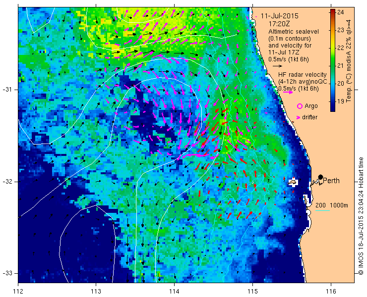Click the black altimetric velocity scale arrow
The width and height of the screenshot is (367, 297).
coord(278,66)
